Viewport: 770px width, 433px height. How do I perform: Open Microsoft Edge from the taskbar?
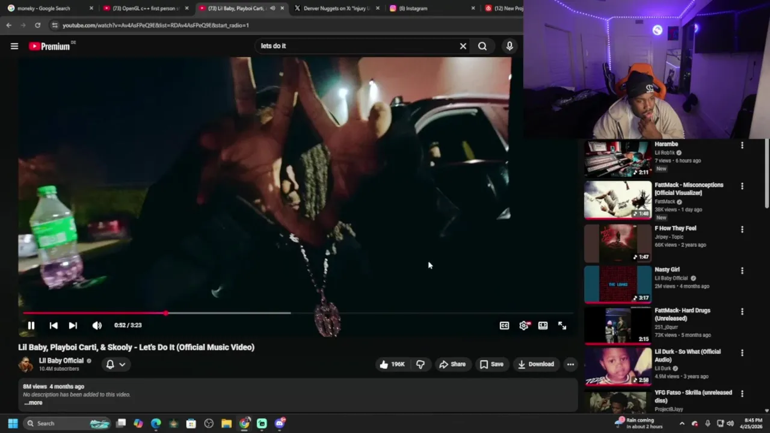(156, 423)
